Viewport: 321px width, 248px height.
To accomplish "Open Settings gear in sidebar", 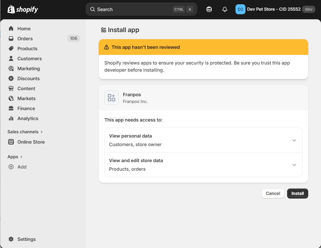I will point(11,239).
